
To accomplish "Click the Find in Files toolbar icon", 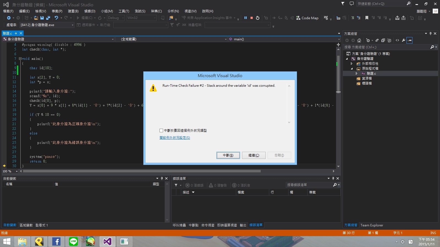I will pyautogui.click(x=171, y=18).
